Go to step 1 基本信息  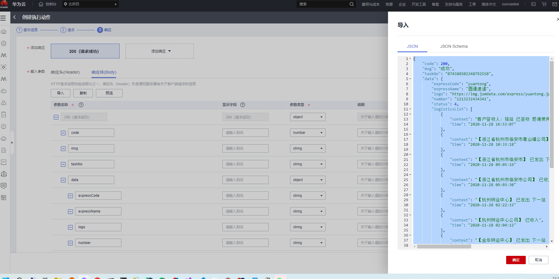[x=27, y=30]
